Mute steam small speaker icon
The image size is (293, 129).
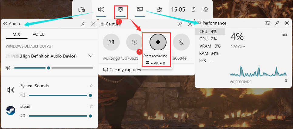tap(23, 116)
